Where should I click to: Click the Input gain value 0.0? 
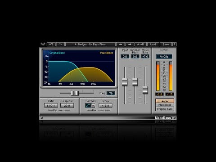[x=125, y=57]
